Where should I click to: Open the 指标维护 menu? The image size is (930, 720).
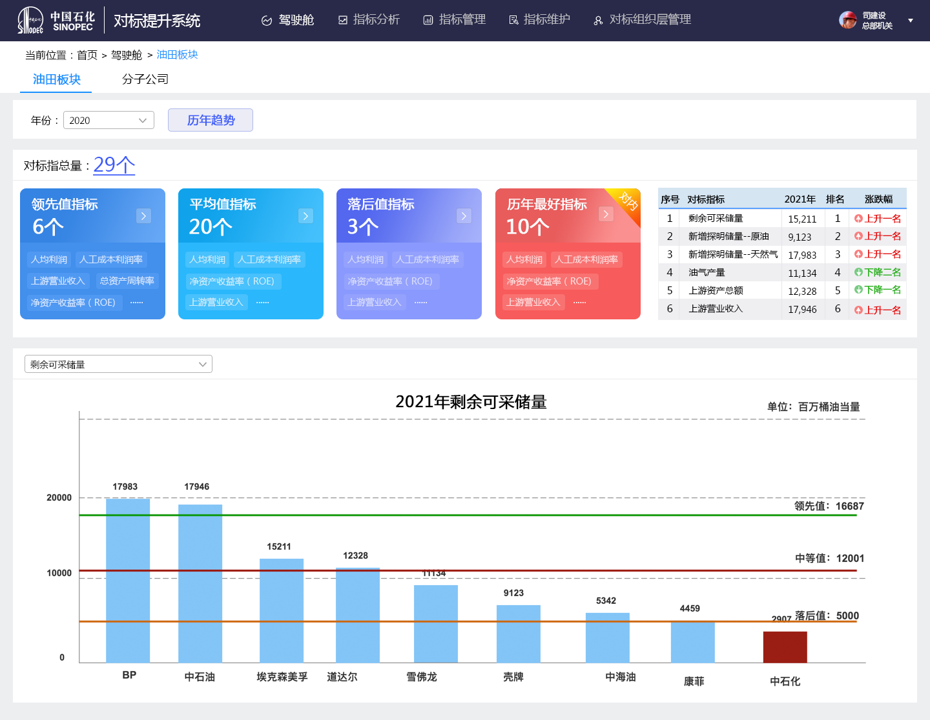tap(539, 20)
